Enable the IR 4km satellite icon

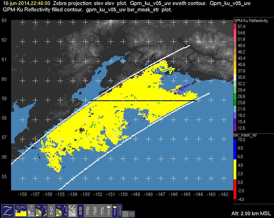31,211
